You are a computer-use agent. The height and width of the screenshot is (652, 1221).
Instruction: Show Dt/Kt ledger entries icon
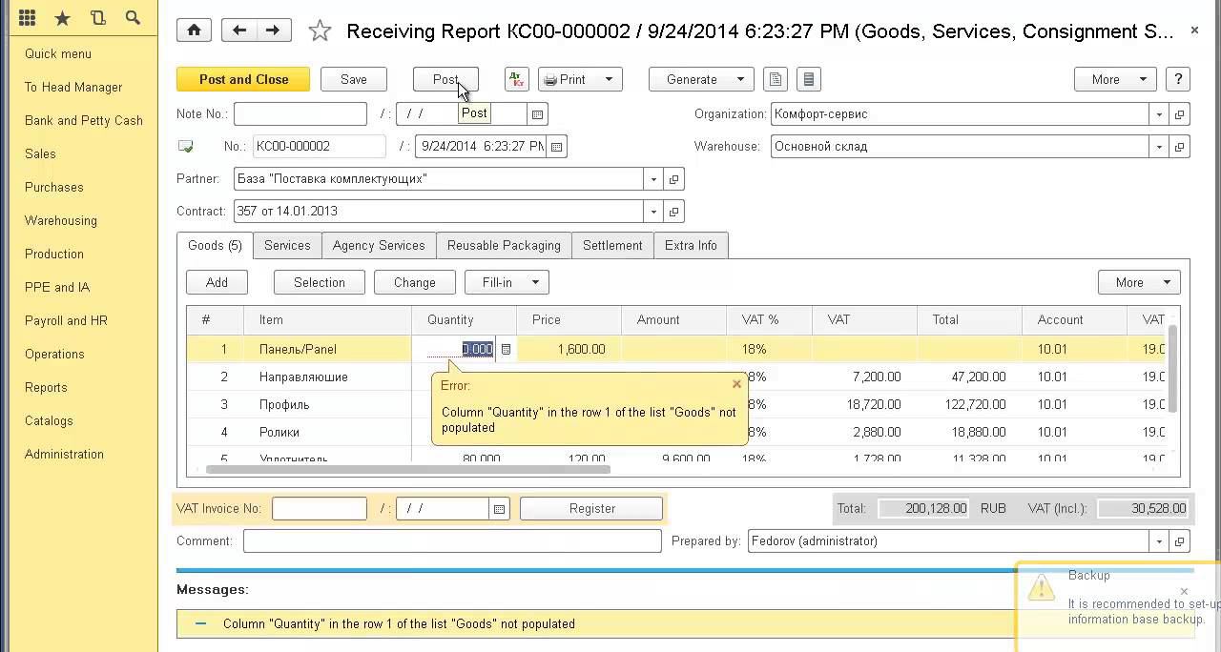tap(516, 79)
